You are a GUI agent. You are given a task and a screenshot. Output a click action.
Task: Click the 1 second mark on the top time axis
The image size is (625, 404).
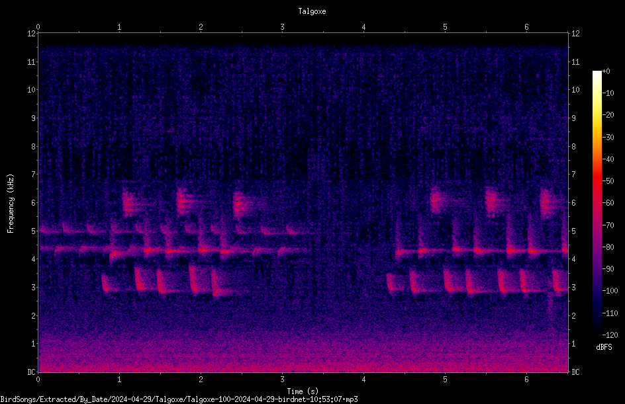tap(119, 27)
